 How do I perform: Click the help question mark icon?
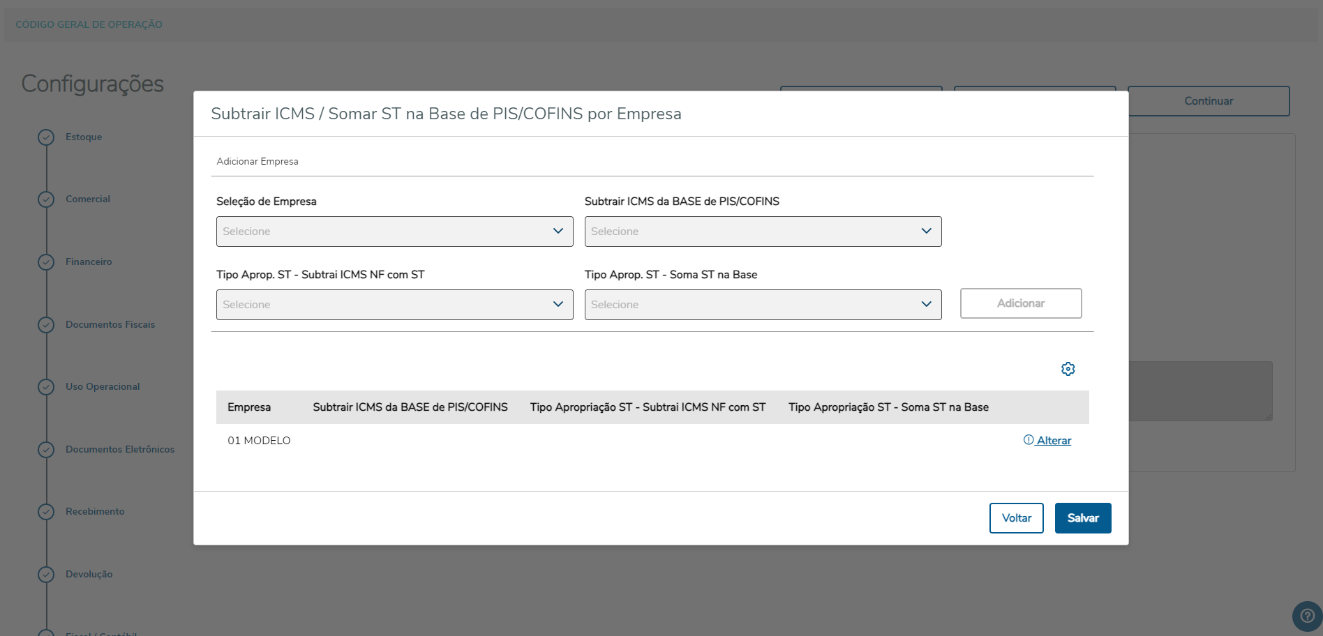pos(1307,616)
